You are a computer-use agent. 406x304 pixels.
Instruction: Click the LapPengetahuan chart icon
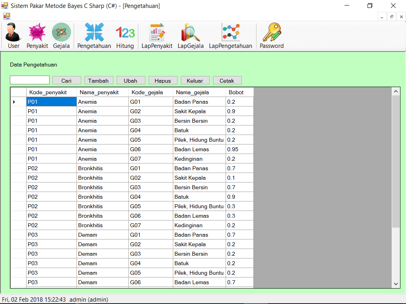(x=230, y=33)
